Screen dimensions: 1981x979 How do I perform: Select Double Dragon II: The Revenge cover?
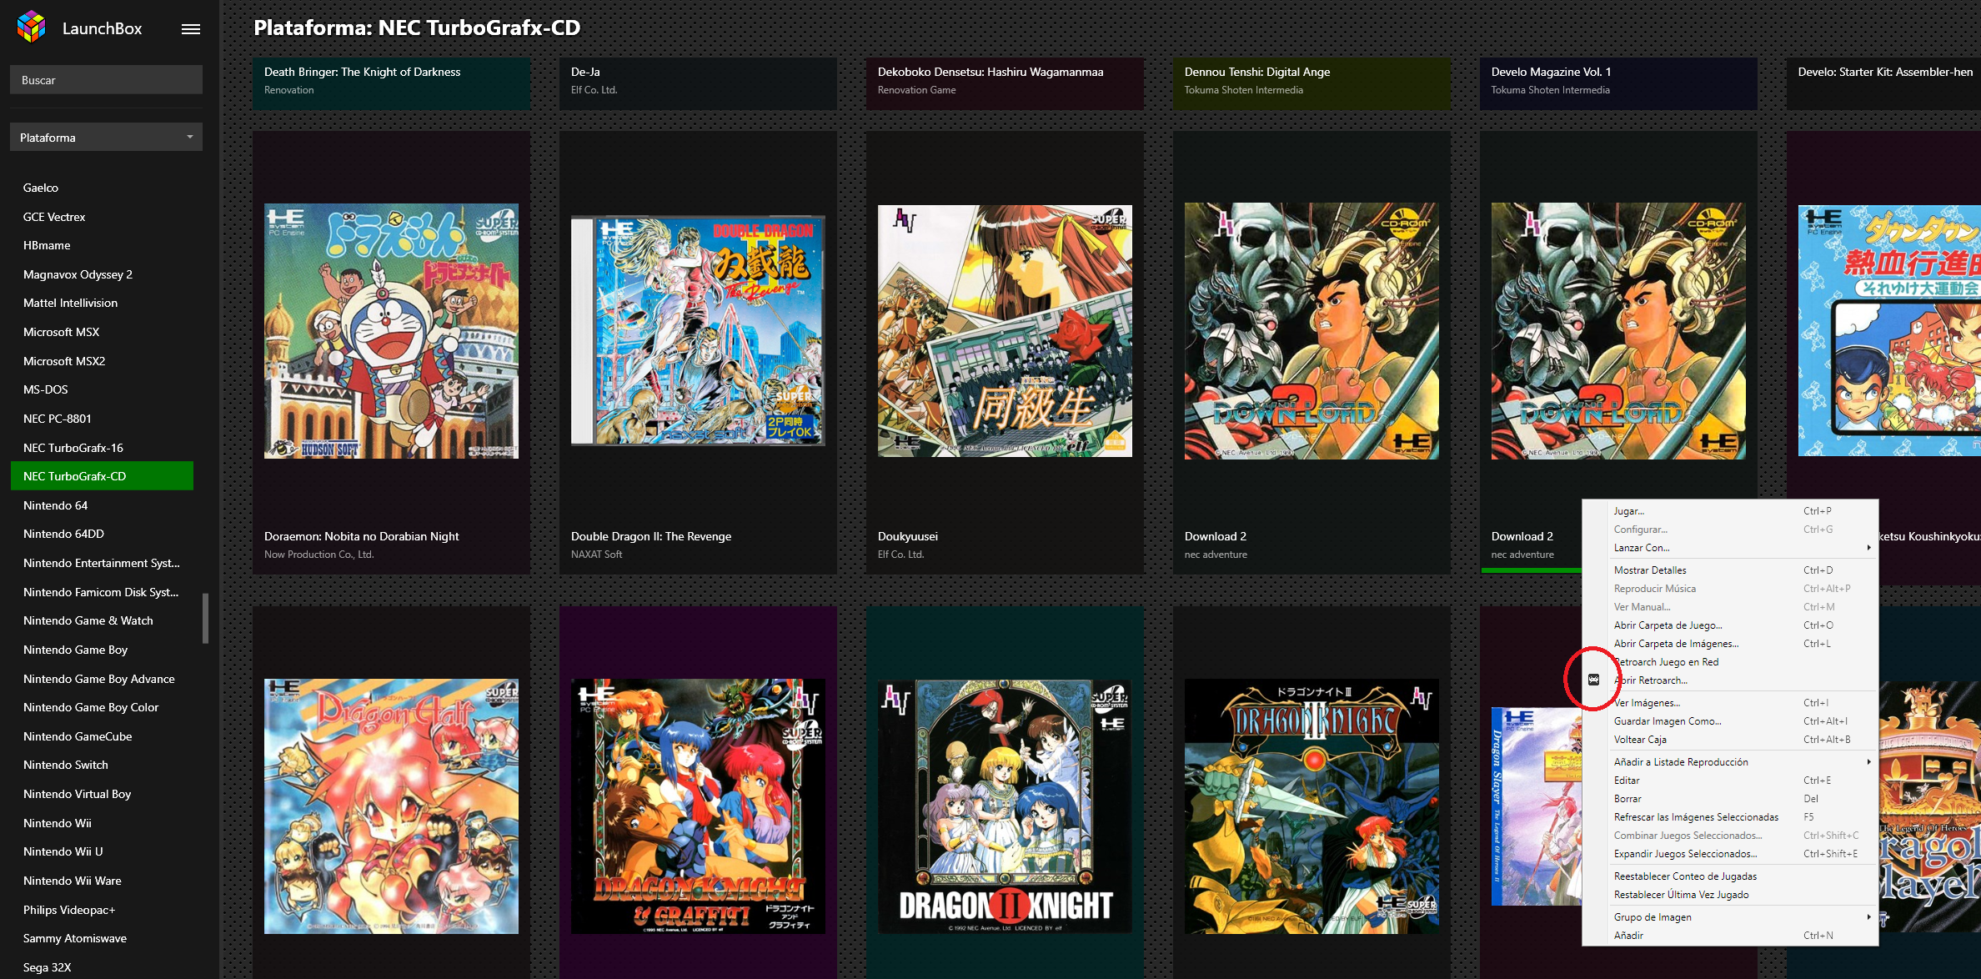(x=698, y=331)
